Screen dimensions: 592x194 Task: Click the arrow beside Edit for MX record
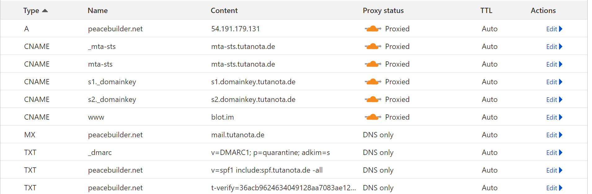[x=561, y=135]
